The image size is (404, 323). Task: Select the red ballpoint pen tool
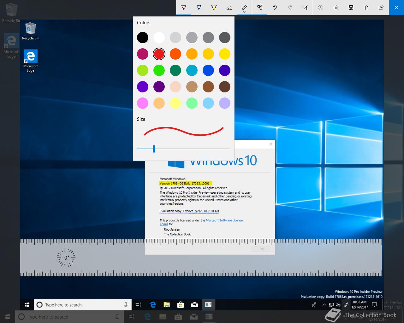click(x=184, y=7)
